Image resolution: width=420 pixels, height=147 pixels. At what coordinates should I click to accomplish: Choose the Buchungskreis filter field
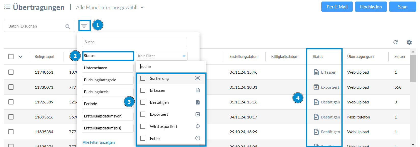coord(108,92)
